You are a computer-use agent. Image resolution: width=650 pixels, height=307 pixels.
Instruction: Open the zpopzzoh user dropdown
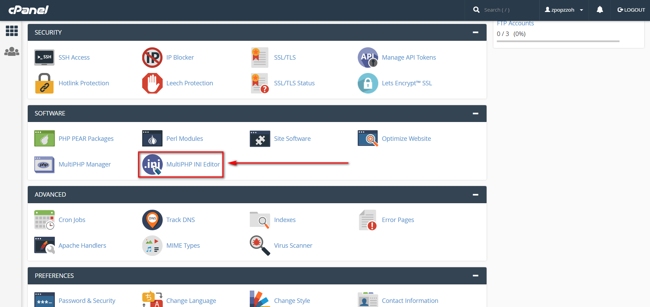[x=564, y=10]
